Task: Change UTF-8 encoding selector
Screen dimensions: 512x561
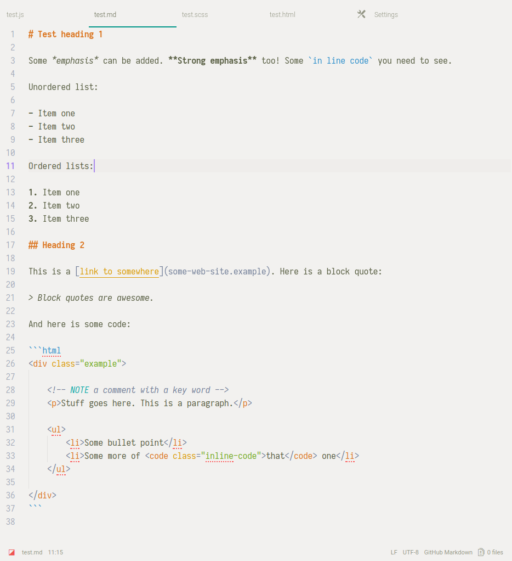Action: 411,552
